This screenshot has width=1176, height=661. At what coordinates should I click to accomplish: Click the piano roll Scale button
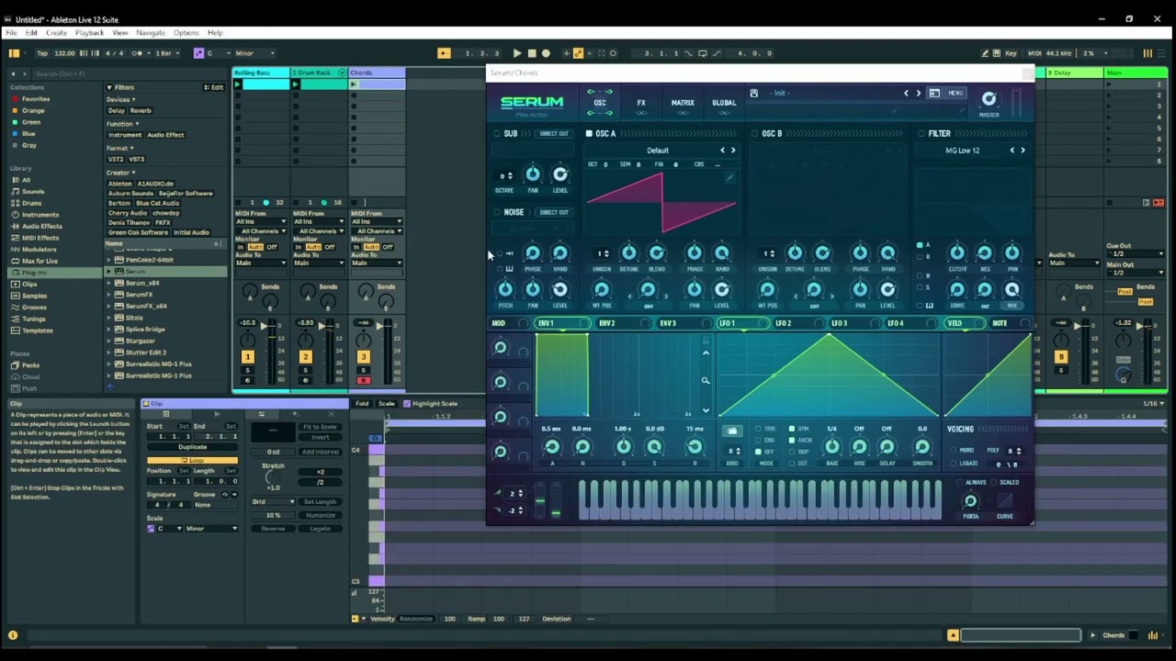coord(386,404)
